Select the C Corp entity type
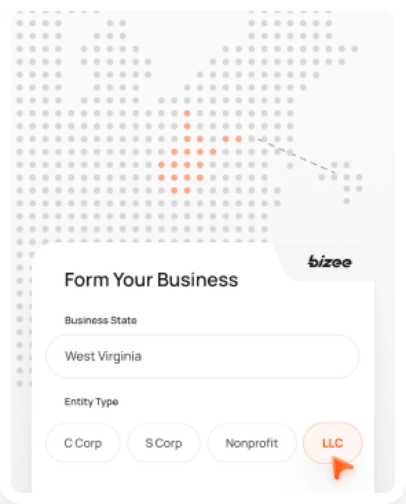 click(x=83, y=443)
